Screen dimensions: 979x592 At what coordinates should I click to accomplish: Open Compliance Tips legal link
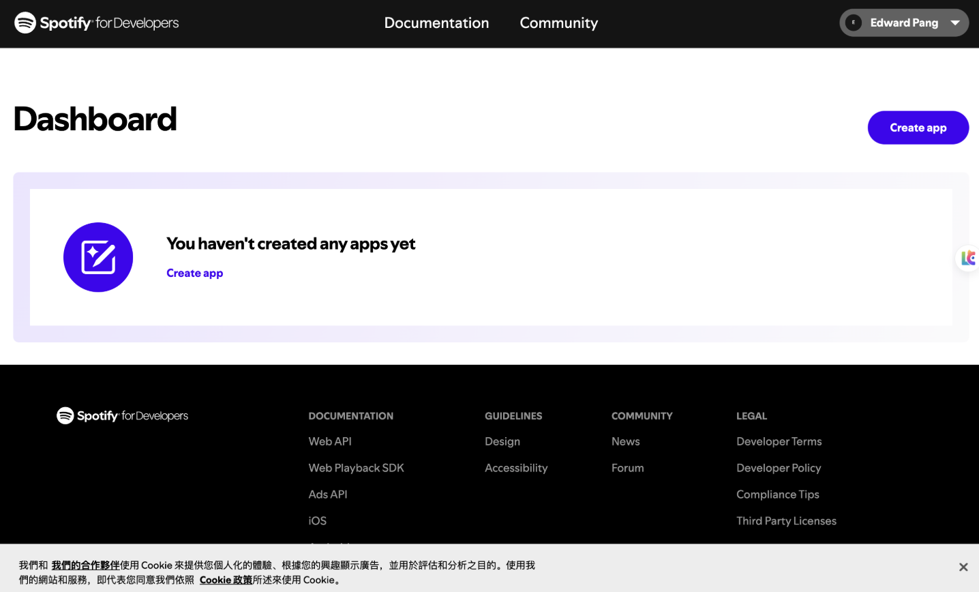pyautogui.click(x=777, y=494)
